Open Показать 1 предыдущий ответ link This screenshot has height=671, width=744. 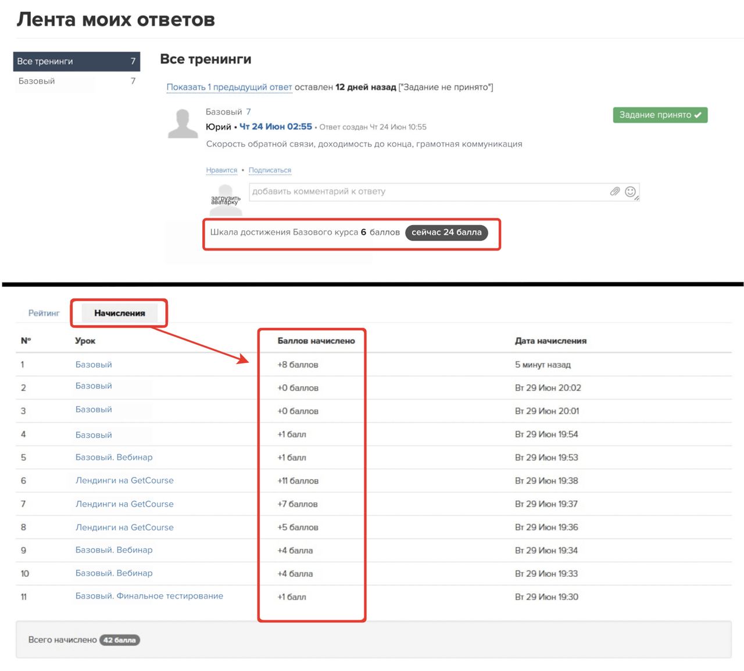click(229, 87)
